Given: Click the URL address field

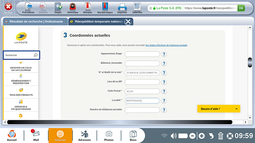Looking at the screenshot, I should pyautogui.click(x=210, y=8).
